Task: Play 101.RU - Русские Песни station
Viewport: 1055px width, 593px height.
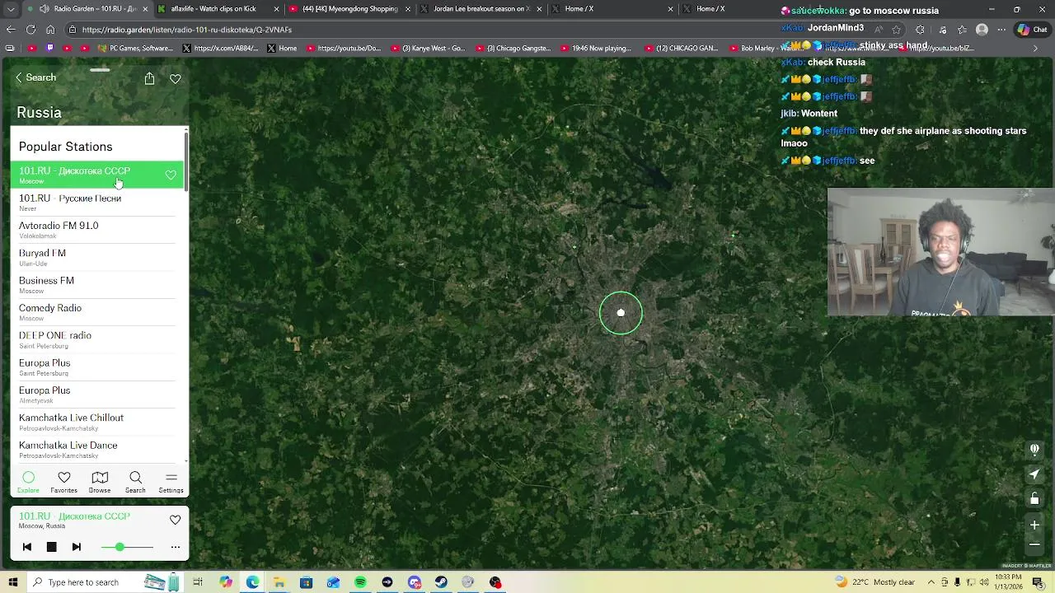Action: point(97,203)
